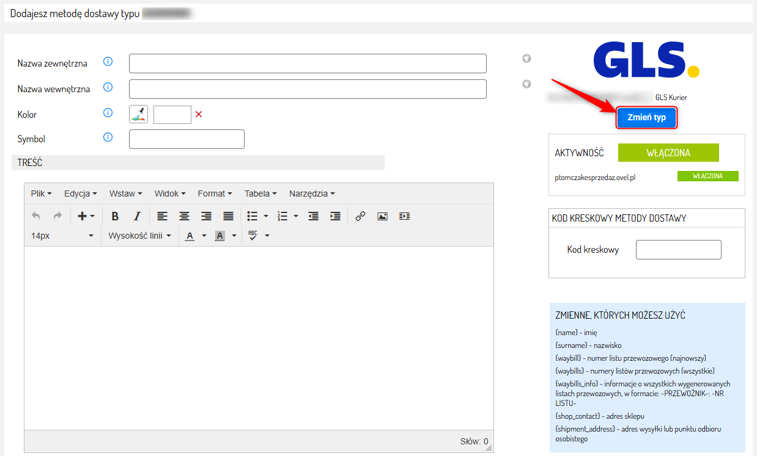This screenshot has height=456, width=757.
Task: Open text color dropdown arrow
Action: point(204,236)
